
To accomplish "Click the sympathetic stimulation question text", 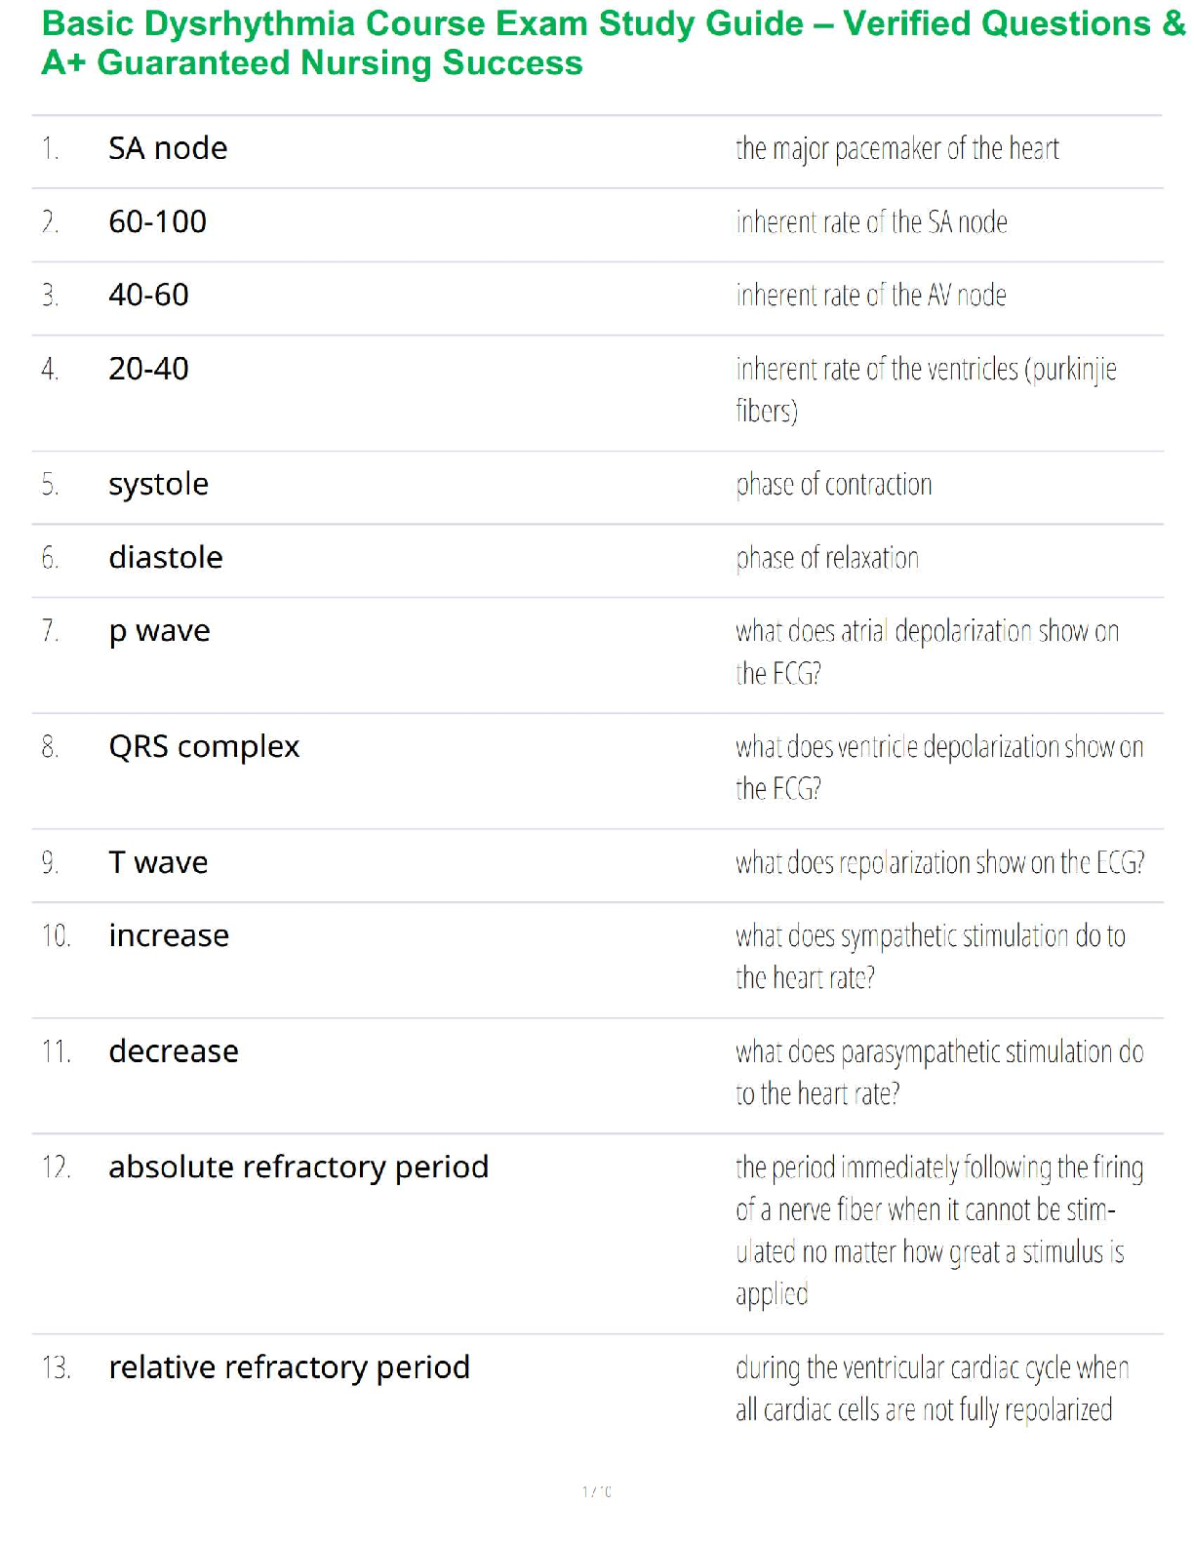I will (x=929, y=956).
